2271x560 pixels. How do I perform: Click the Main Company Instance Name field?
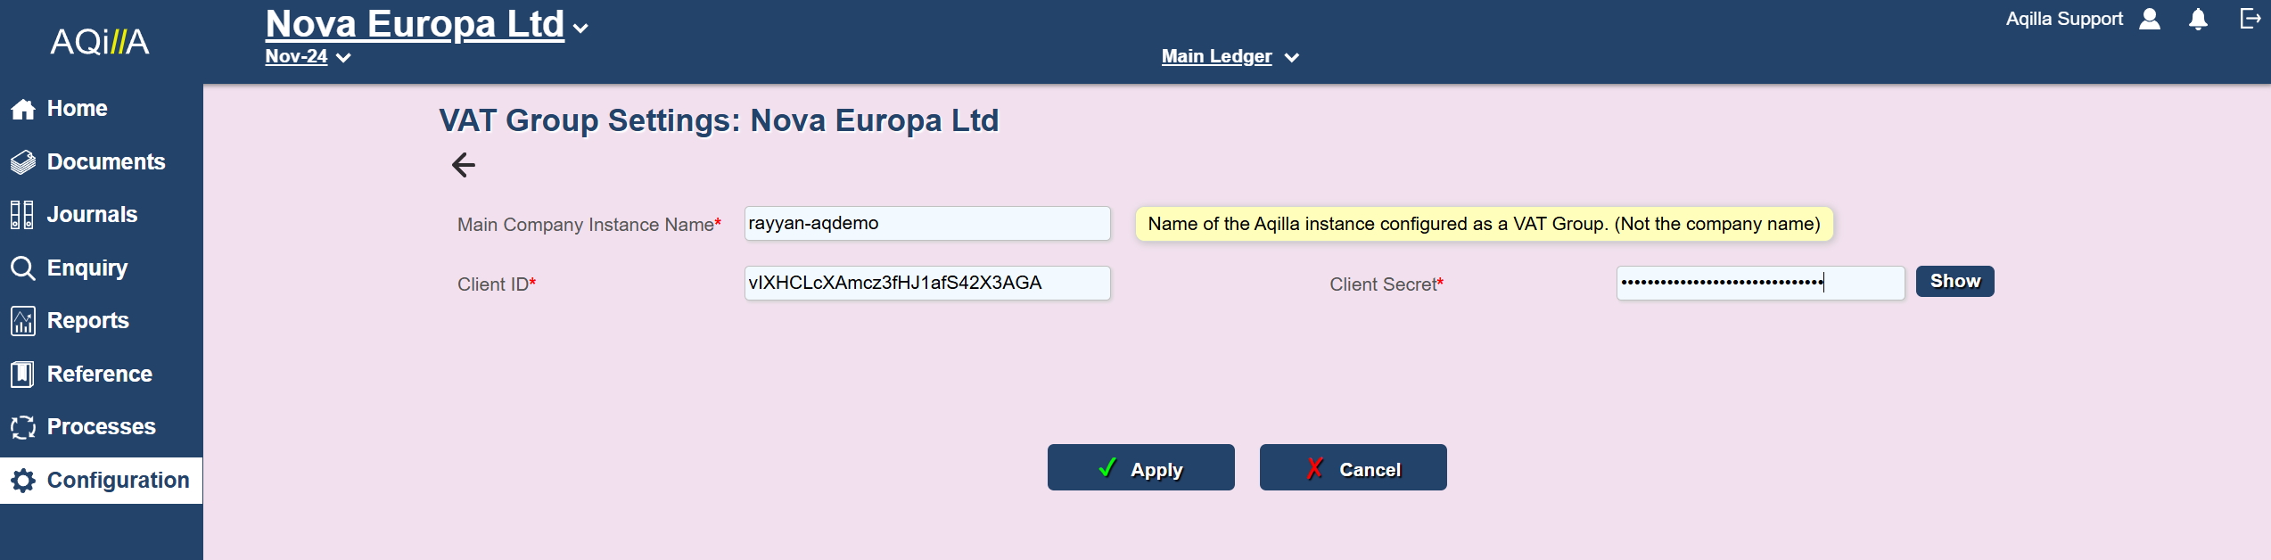click(x=926, y=224)
